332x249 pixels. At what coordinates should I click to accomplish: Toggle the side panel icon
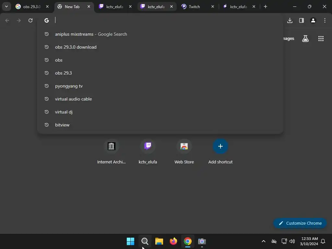(302, 20)
